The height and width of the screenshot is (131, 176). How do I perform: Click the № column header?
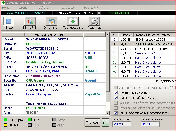coord(114,35)
